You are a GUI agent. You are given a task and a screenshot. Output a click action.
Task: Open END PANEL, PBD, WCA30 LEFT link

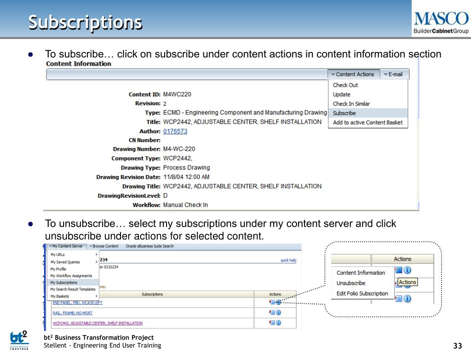coord(77,302)
